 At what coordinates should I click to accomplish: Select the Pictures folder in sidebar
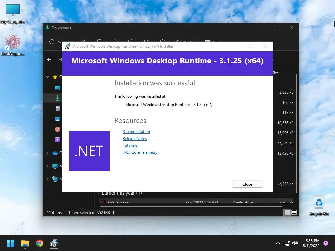58,119
